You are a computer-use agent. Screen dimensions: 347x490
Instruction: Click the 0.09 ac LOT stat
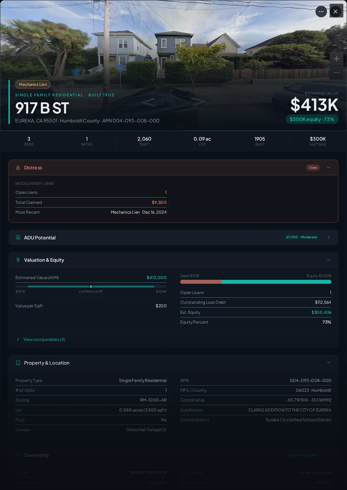(x=202, y=141)
